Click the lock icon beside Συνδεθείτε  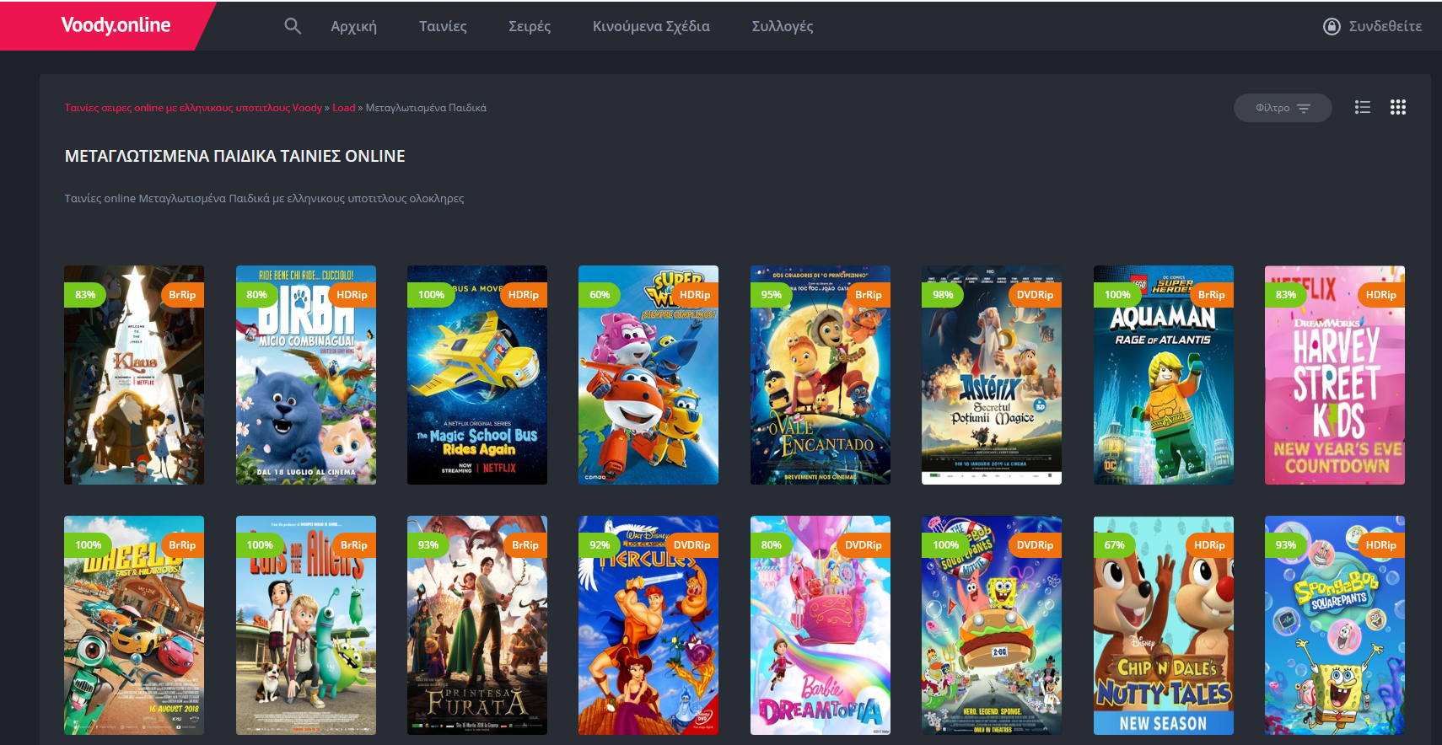(x=1332, y=26)
